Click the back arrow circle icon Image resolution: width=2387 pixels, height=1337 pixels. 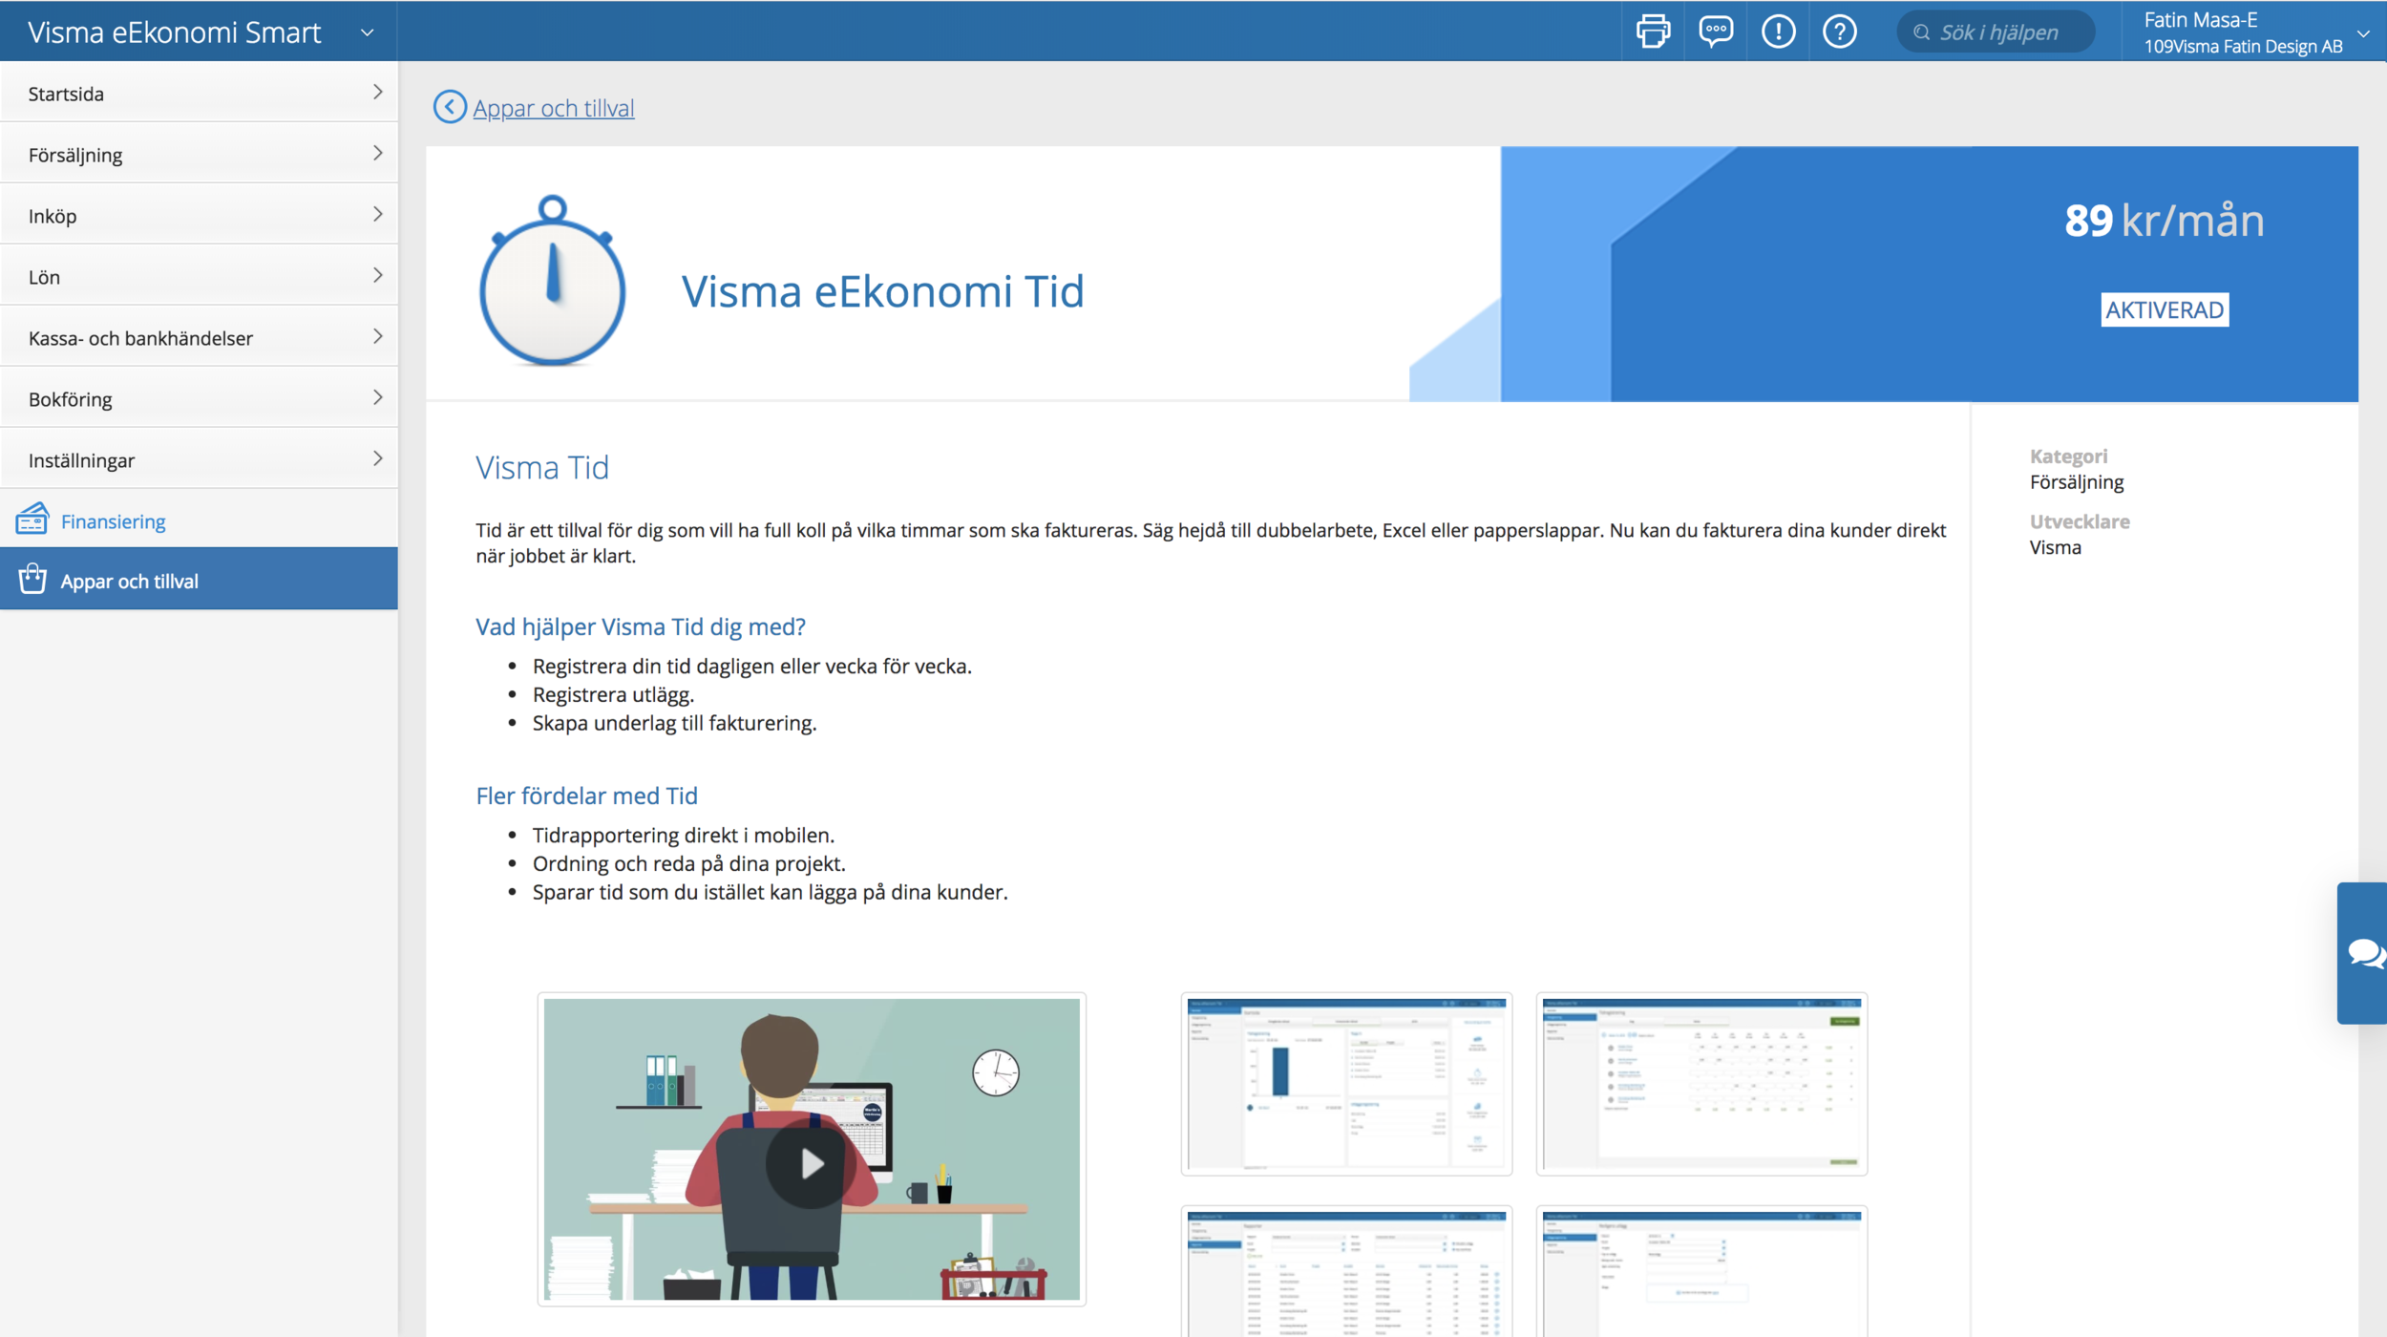pyautogui.click(x=450, y=107)
